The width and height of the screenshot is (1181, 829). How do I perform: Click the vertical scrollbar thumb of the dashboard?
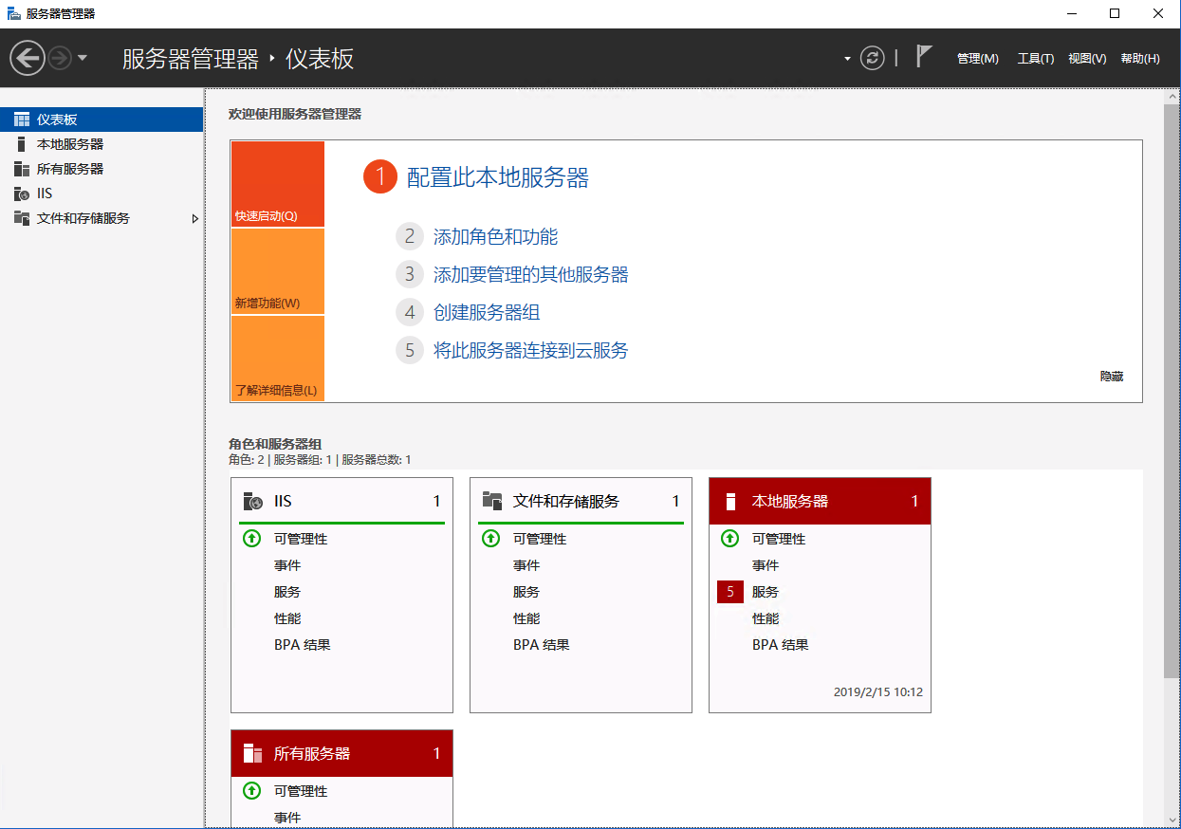pyautogui.click(x=1172, y=391)
